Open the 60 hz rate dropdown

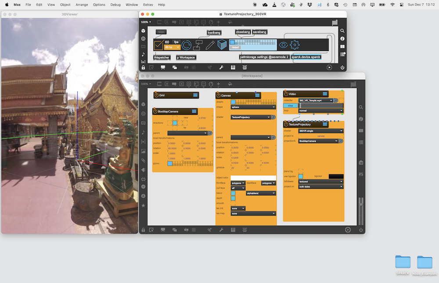[x=172, y=47]
